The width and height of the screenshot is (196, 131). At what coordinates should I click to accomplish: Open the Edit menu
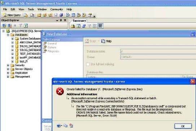(13, 9)
